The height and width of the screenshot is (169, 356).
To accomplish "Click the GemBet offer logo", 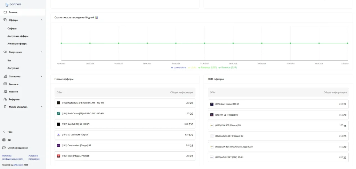I will pos(58,124).
